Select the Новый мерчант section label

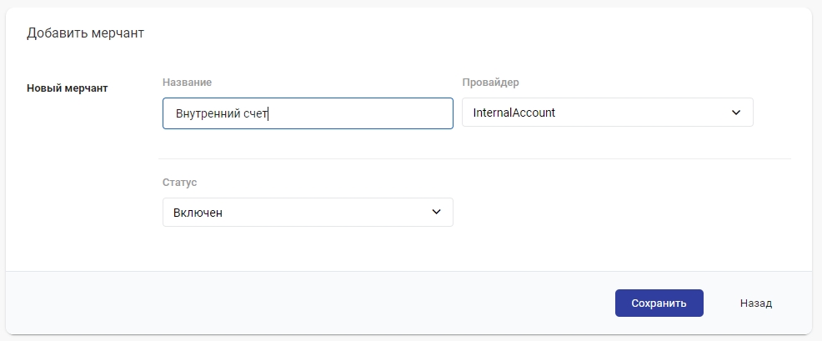click(x=68, y=88)
